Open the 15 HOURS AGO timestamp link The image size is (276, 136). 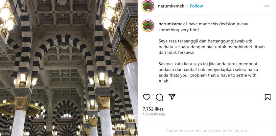[x=154, y=114]
